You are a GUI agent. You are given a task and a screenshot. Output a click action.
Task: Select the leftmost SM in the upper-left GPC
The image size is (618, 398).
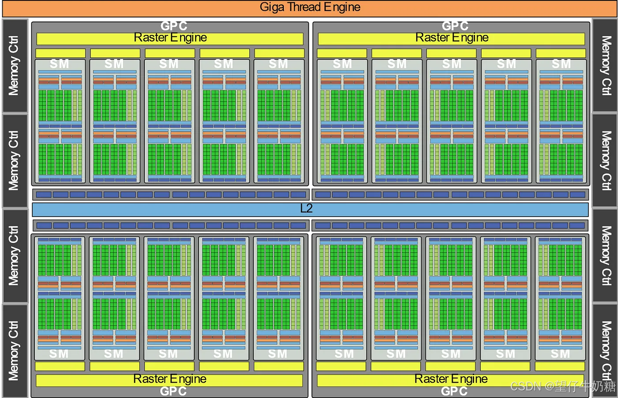pyautogui.click(x=60, y=121)
